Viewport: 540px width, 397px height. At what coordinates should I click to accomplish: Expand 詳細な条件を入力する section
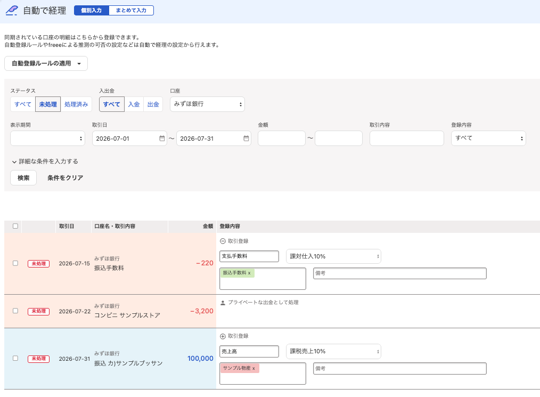tap(45, 161)
